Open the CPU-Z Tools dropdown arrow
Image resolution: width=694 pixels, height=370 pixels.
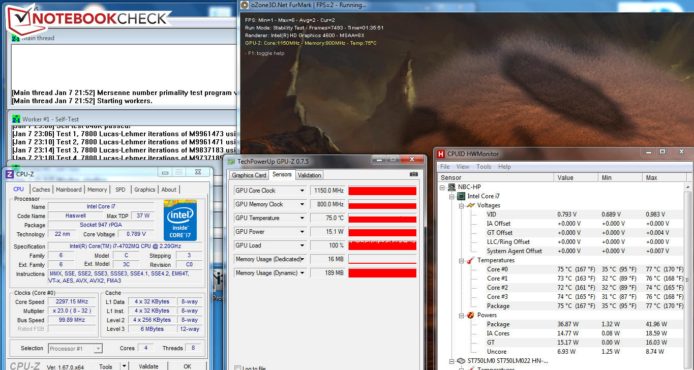pyautogui.click(x=124, y=366)
